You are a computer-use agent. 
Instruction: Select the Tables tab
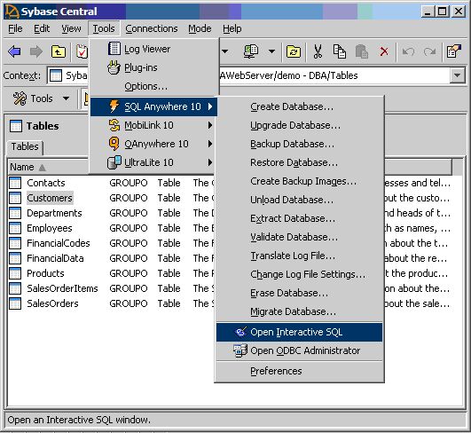[25, 146]
